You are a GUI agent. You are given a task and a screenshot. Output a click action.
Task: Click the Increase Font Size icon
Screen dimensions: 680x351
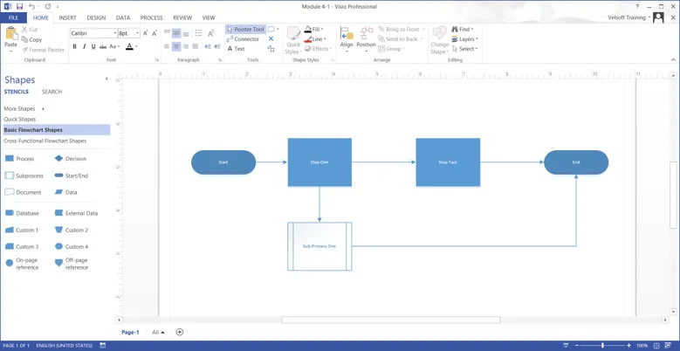point(146,33)
